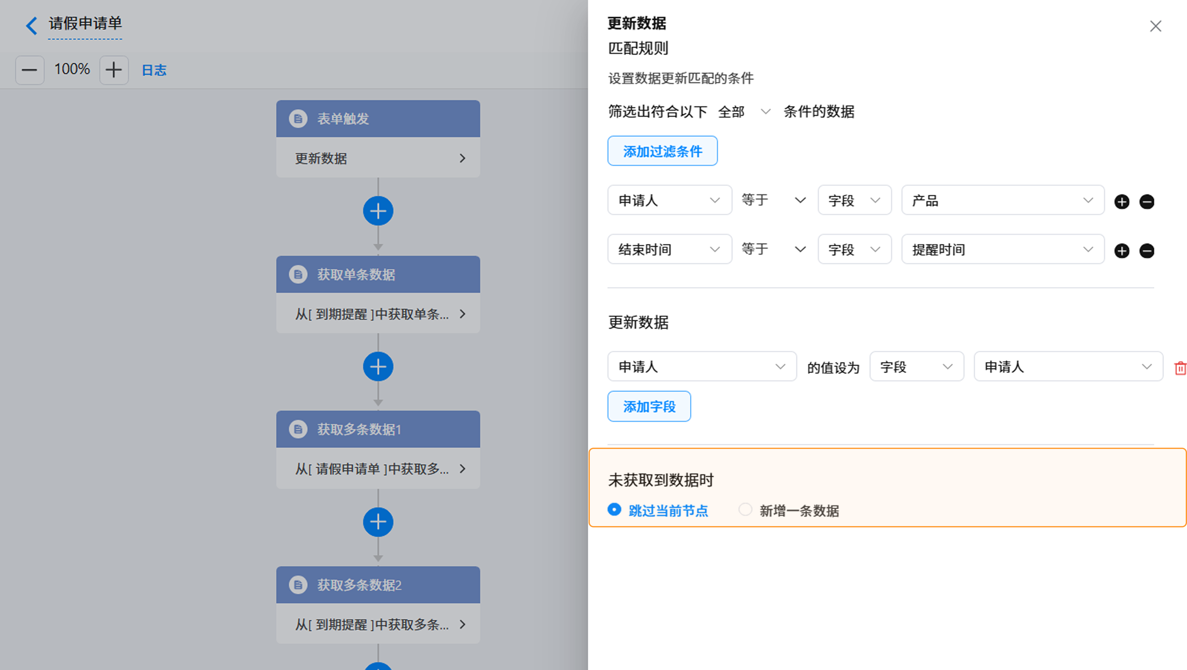Select the 获取多条数据1 node header
This screenshot has width=1187, height=670.
[x=378, y=429]
